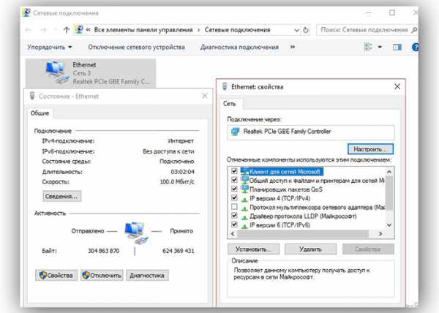
Task: Click the Back arrow in Network Connections
Action: point(28,30)
